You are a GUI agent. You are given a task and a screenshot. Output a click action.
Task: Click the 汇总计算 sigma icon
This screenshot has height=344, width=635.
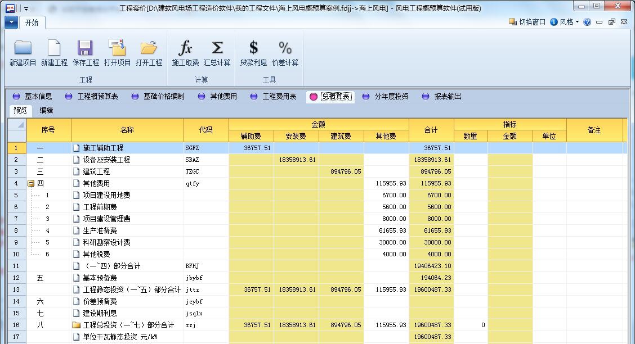pyautogui.click(x=217, y=48)
